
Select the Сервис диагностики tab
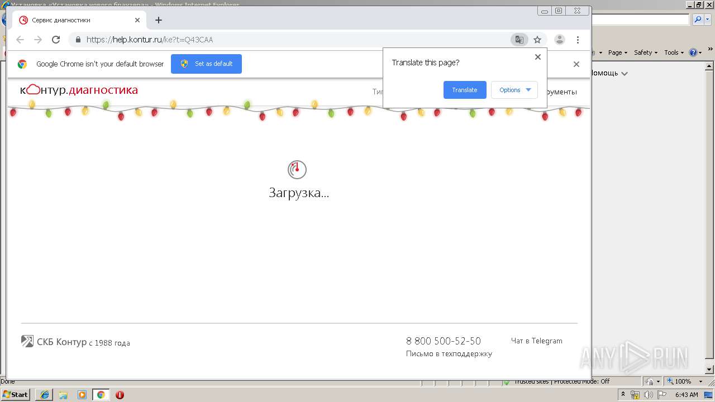[78, 20]
